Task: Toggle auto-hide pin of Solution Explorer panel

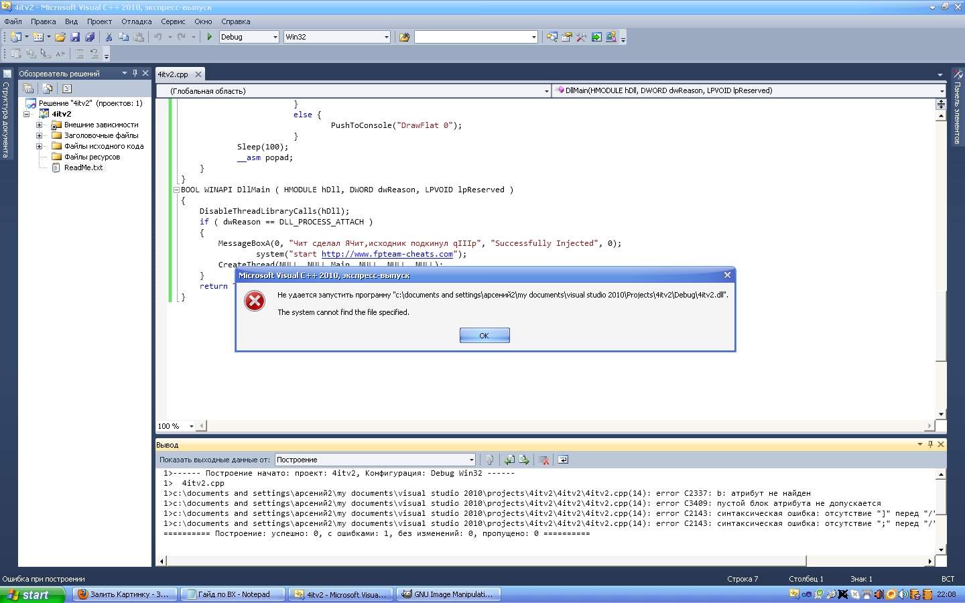Action: point(135,73)
